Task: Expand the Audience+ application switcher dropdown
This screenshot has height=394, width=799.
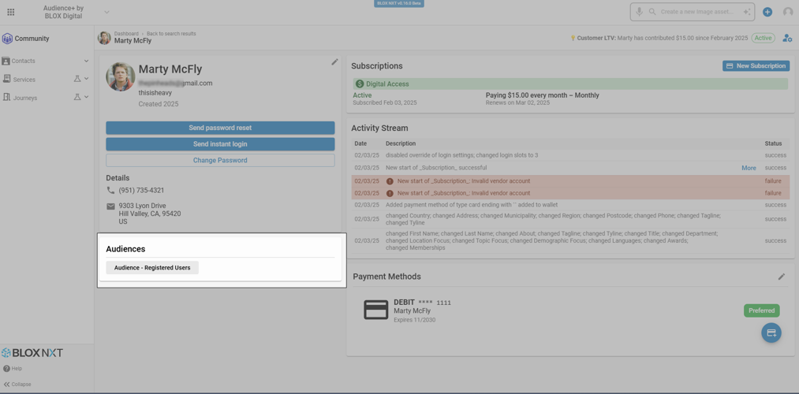Action: pos(106,12)
